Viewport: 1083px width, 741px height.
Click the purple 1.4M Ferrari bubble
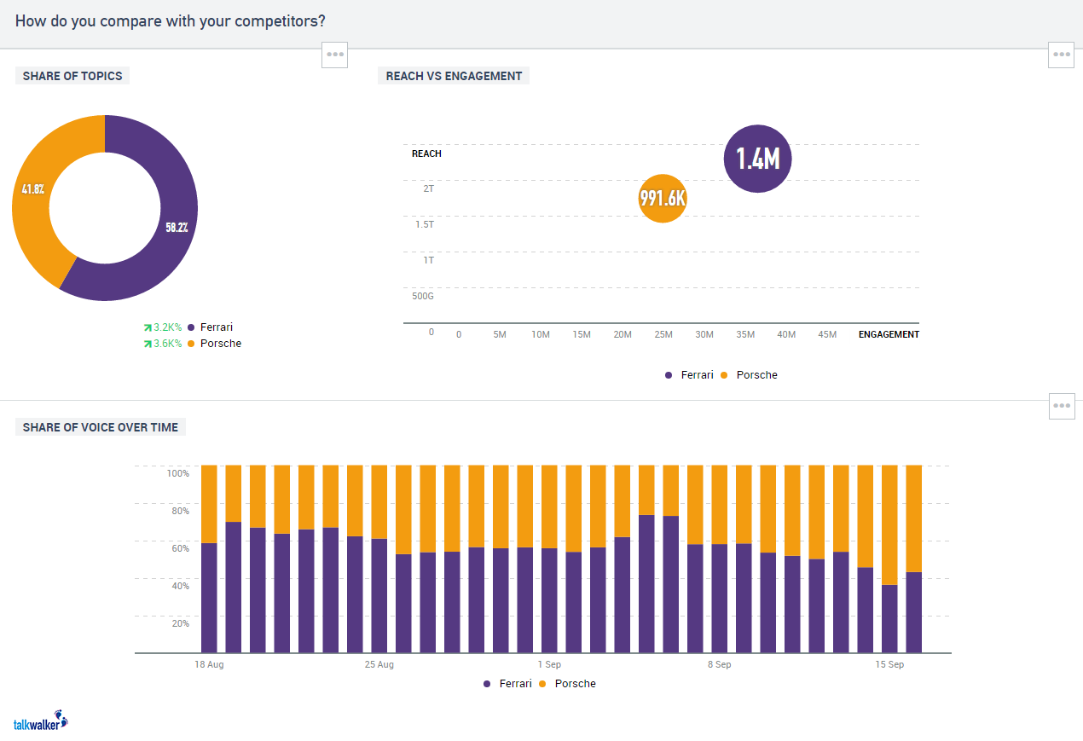tap(758, 158)
